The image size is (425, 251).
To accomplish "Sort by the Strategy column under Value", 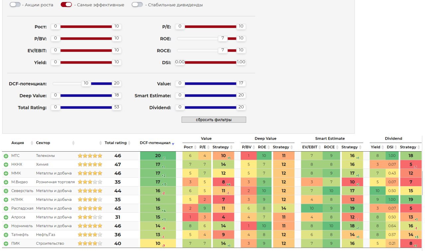I will tap(231, 147).
